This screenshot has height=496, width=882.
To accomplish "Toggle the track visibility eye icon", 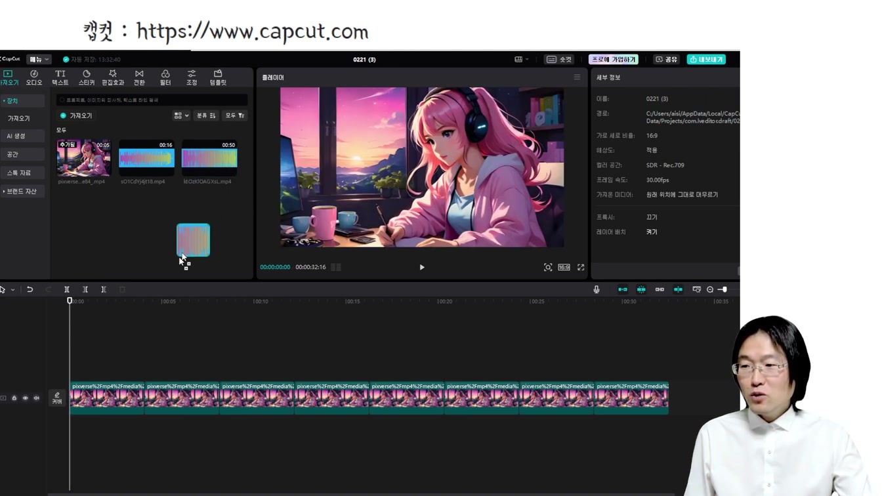I will click(26, 398).
